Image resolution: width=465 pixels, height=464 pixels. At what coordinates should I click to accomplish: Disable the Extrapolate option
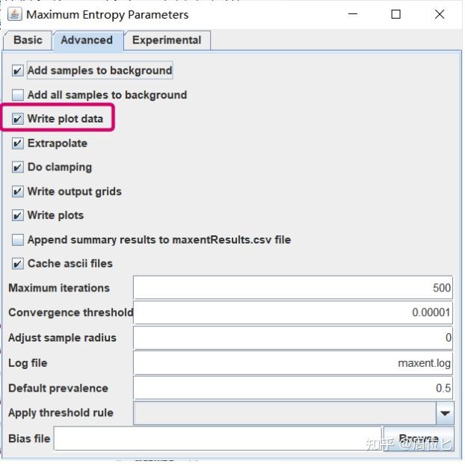click(18, 143)
